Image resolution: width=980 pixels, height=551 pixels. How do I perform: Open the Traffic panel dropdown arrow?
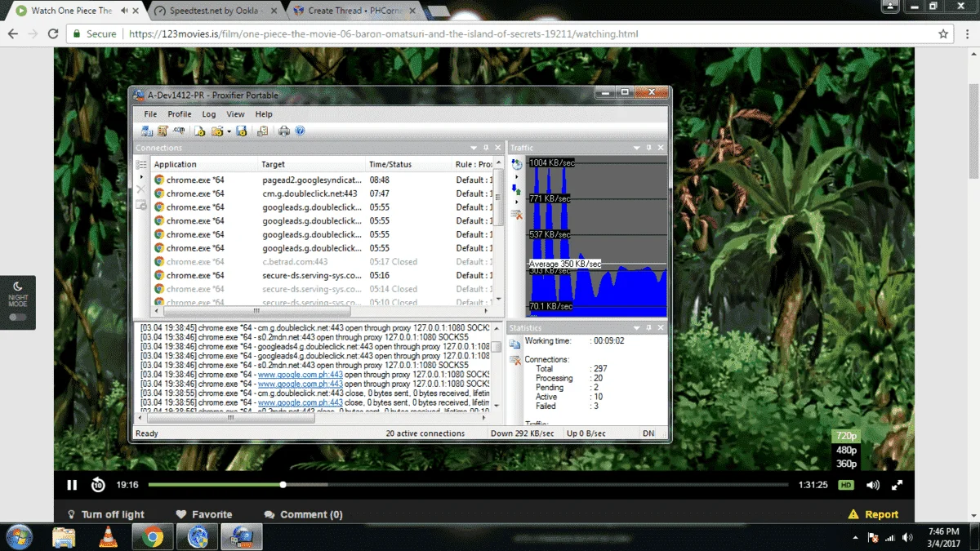[x=637, y=148]
